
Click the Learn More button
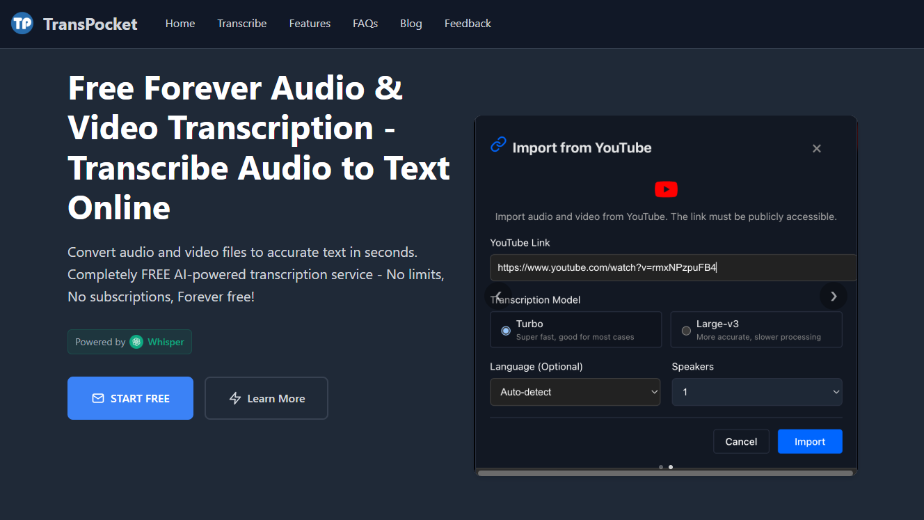266,398
